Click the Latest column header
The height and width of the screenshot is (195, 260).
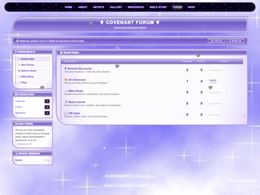(224, 61)
